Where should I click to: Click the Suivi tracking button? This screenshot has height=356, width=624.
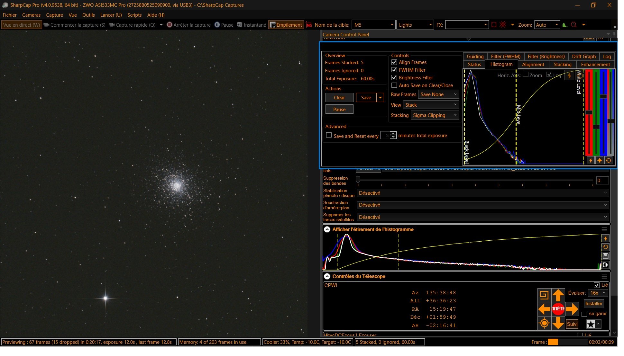coord(572,324)
